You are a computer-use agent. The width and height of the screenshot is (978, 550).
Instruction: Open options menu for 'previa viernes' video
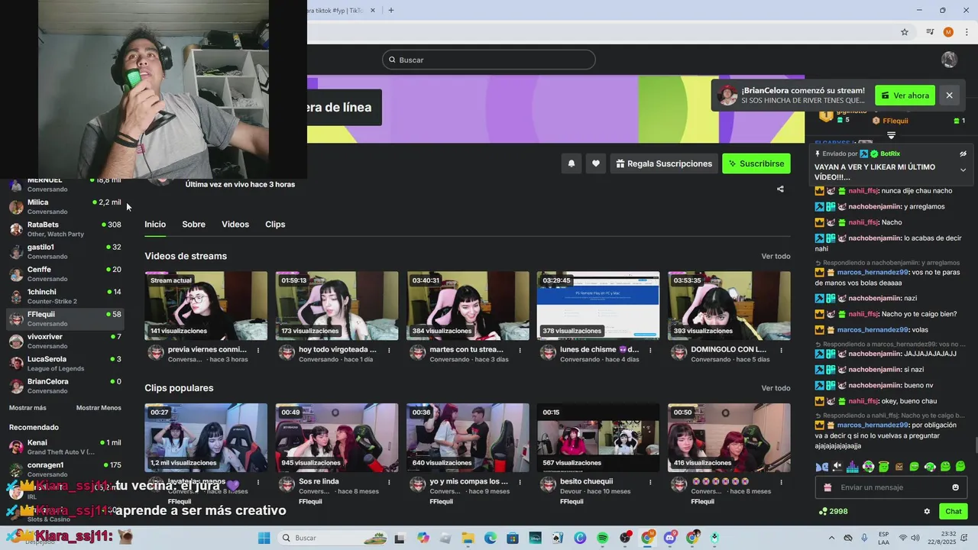point(258,350)
